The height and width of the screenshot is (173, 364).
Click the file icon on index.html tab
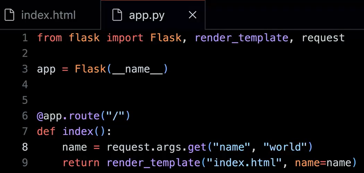[9, 15]
